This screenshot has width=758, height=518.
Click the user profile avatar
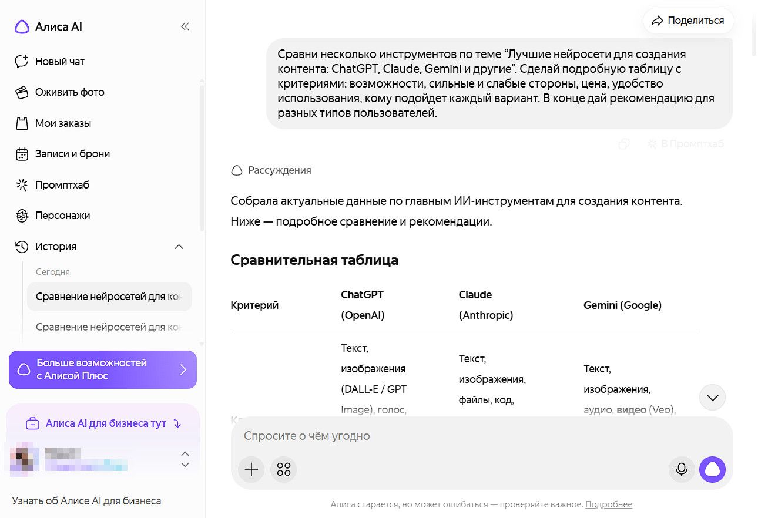tap(25, 460)
